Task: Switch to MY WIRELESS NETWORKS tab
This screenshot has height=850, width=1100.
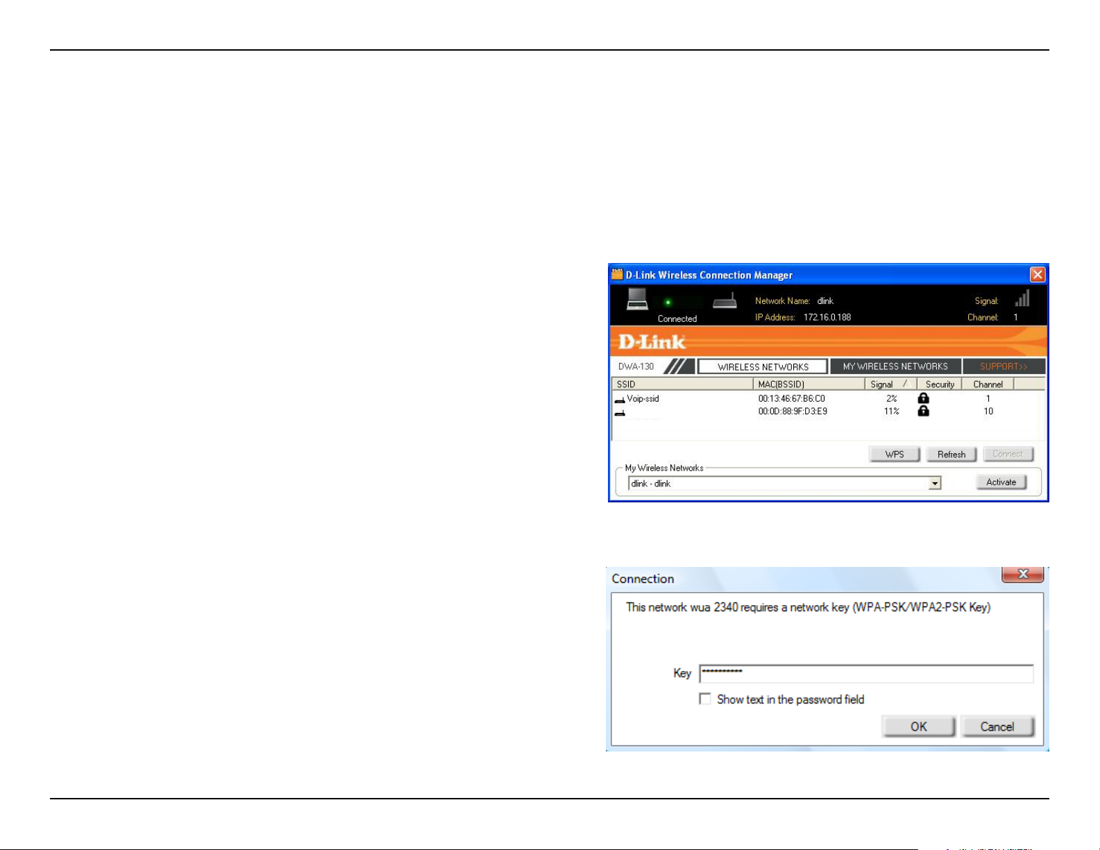Action: click(895, 366)
